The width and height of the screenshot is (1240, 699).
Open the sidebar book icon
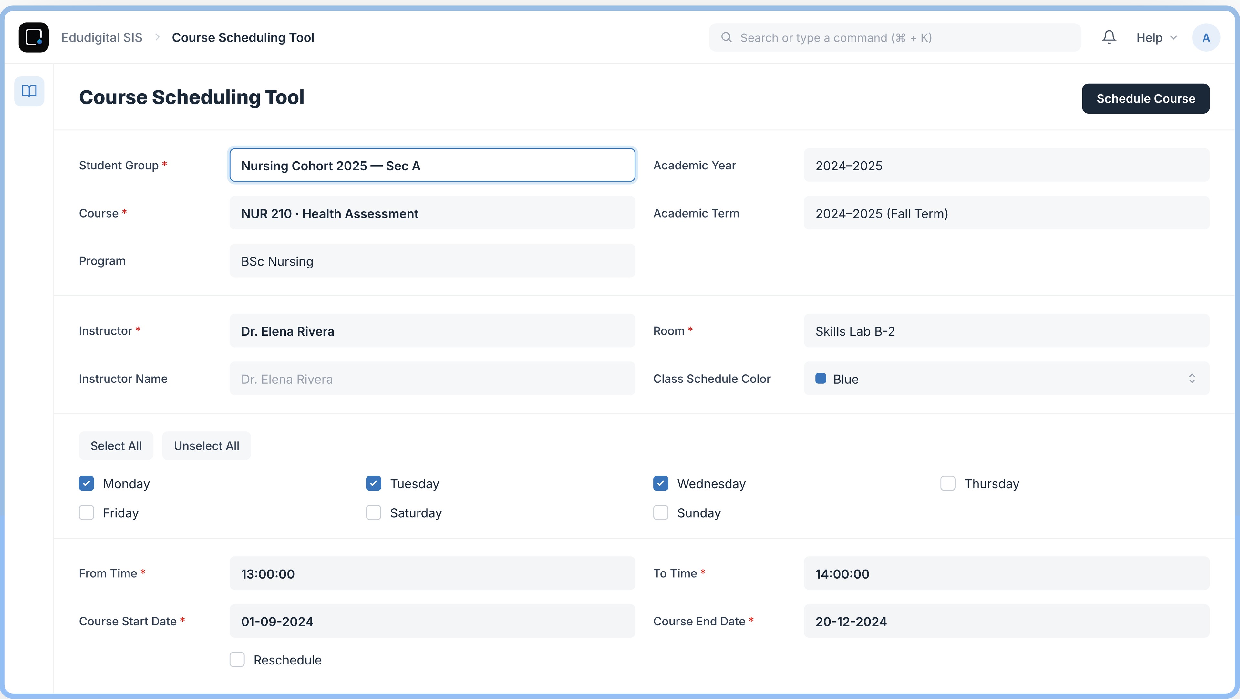click(x=29, y=91)
